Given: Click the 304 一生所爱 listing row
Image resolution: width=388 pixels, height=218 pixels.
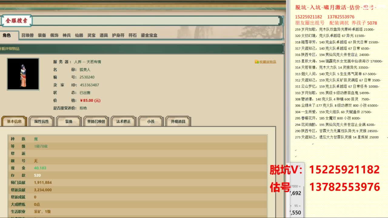Looking at the screenshot, I should pyautogui.click(x=333, y=112).
